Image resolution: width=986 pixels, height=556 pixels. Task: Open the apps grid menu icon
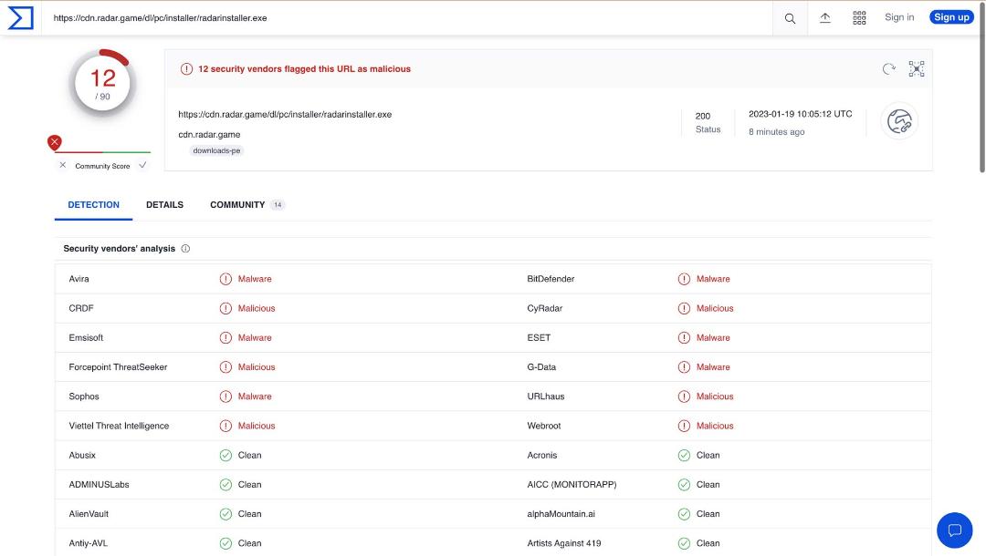point(859,17)
